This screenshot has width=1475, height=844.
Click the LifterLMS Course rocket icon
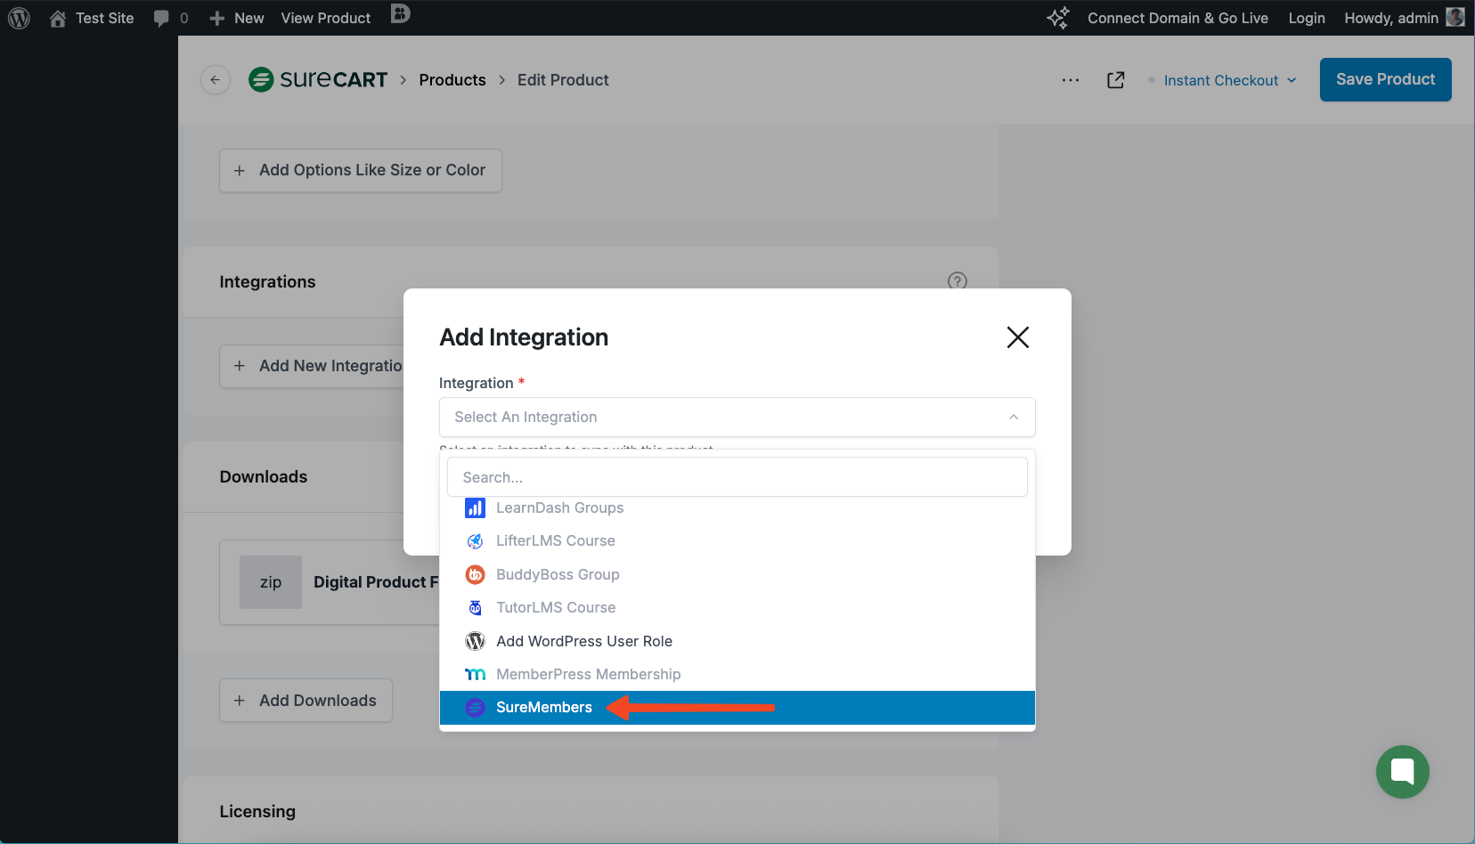(476, 541)
